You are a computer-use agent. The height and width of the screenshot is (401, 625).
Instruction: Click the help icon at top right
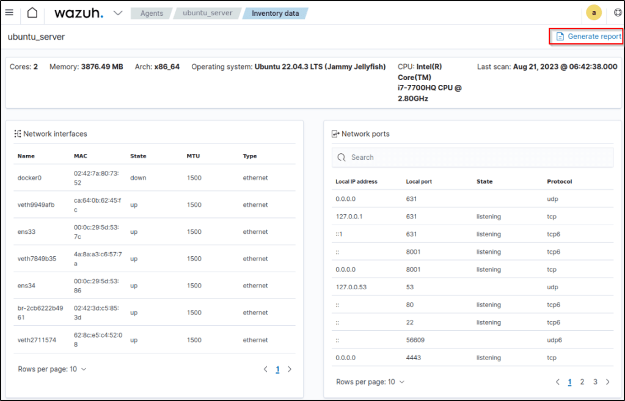tap(618, 13)
